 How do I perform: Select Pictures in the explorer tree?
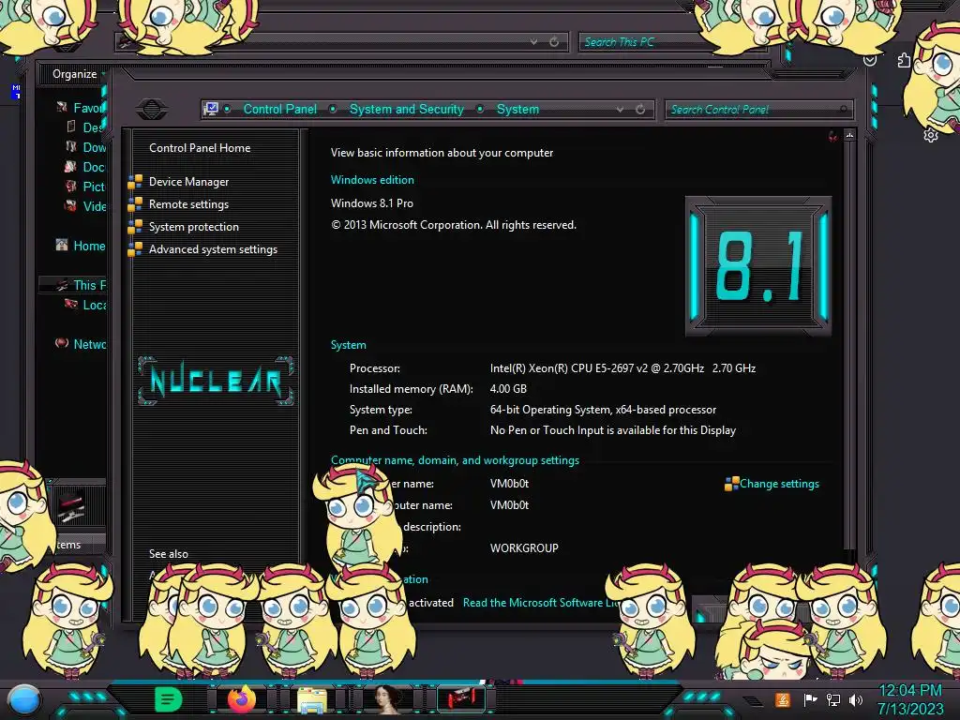(86, 187)
